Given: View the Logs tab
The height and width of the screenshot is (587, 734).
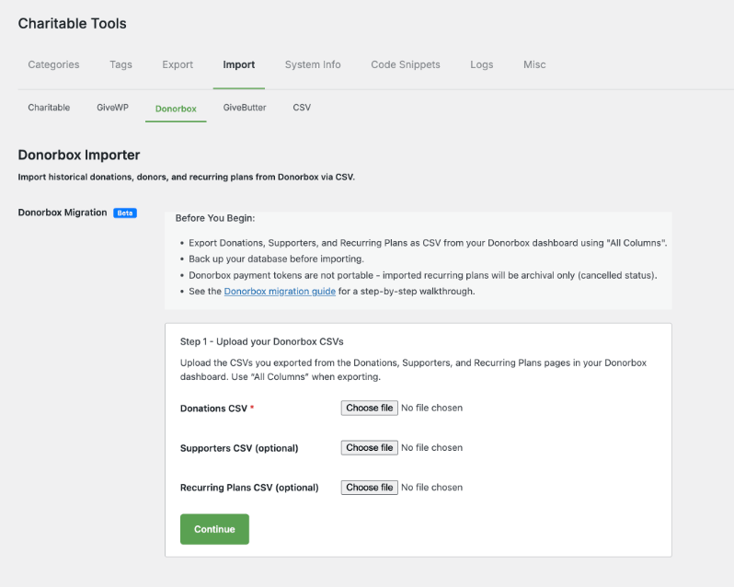Looking at the screenshot, I should [482, 64].
